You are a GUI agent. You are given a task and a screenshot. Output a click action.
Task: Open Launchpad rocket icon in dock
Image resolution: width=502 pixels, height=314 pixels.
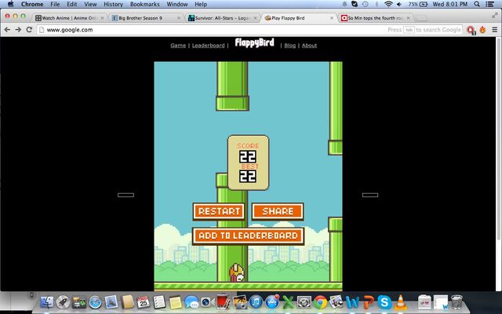point(63,301)
